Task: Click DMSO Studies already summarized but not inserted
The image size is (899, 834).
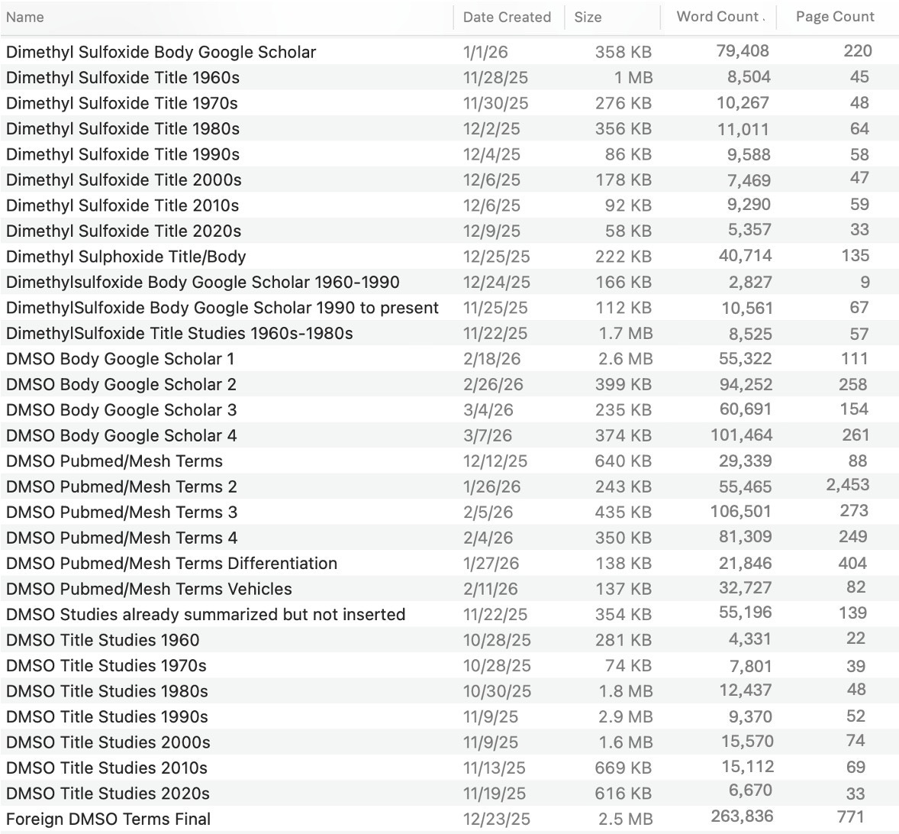Action: point(205,614)
